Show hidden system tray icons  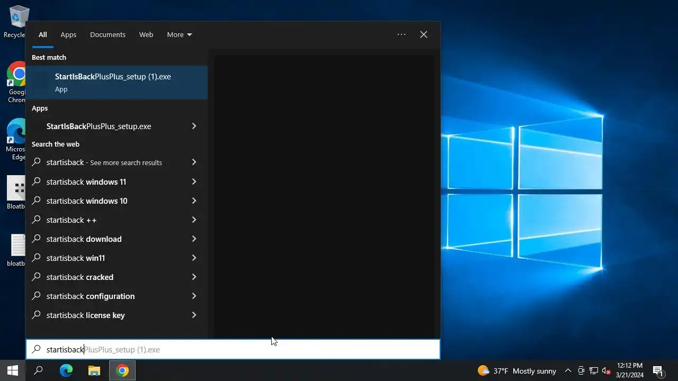[568, 371]
